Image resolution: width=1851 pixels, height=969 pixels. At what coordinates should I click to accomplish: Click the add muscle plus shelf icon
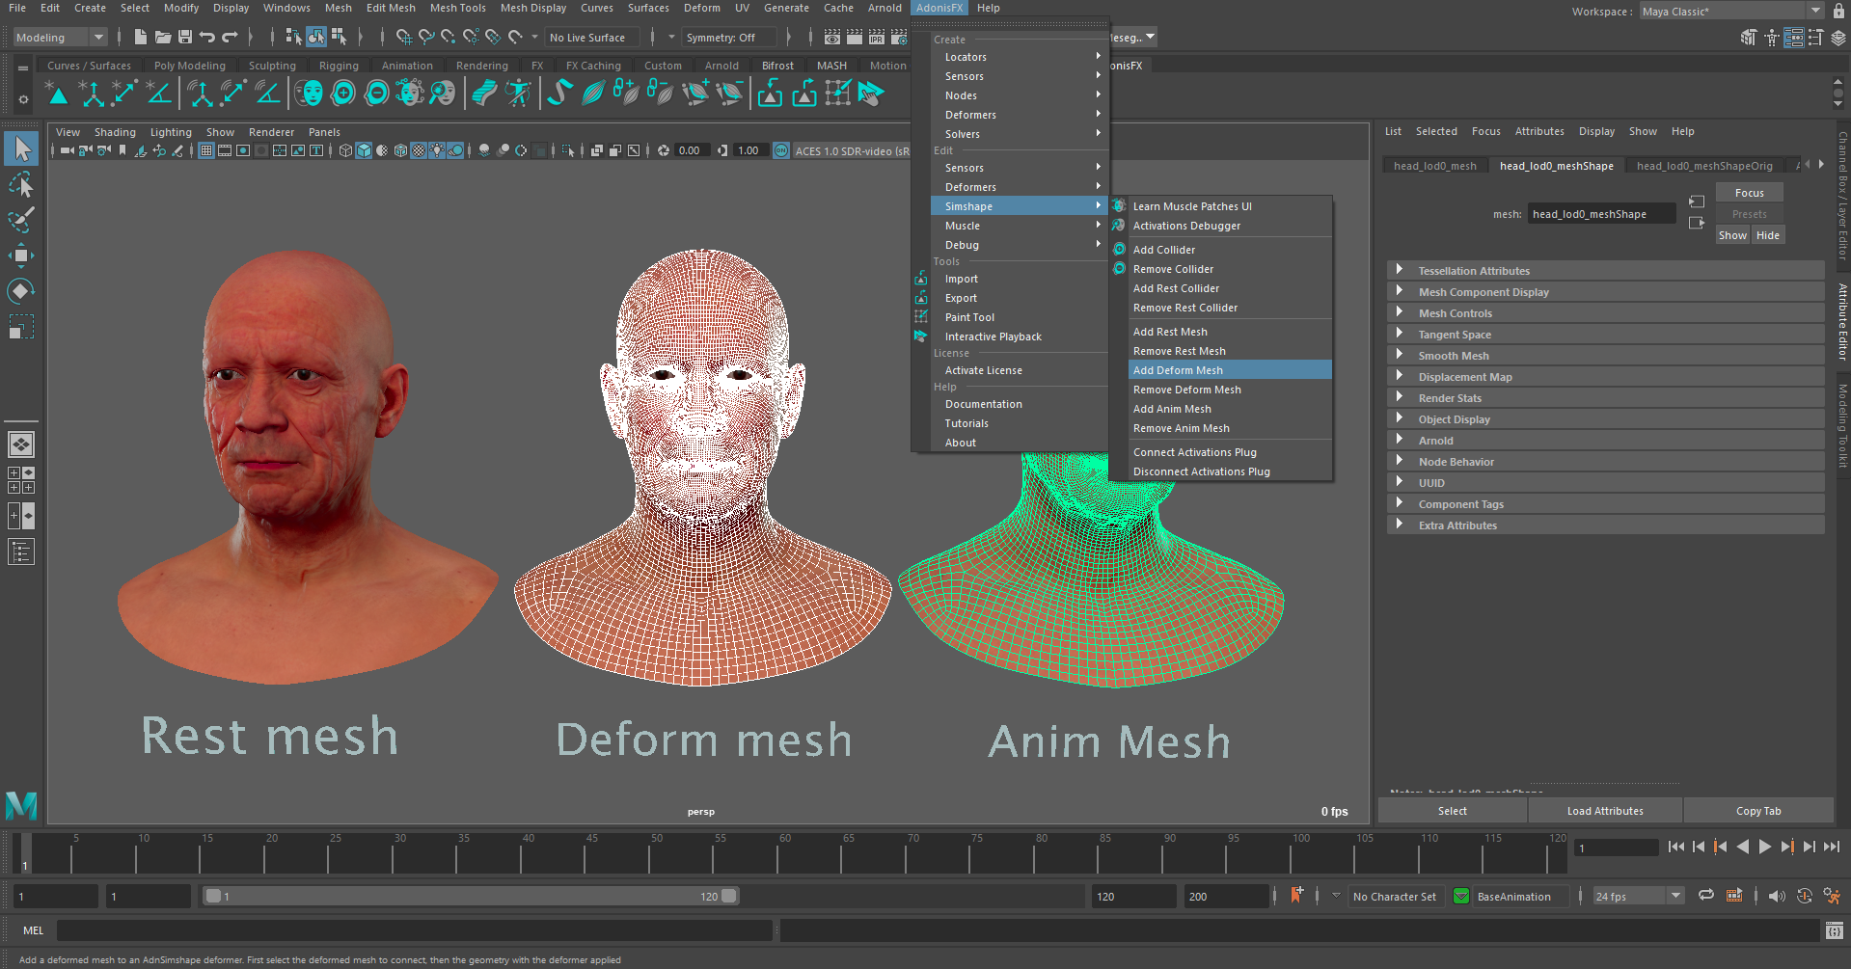(x=626, y=94)
